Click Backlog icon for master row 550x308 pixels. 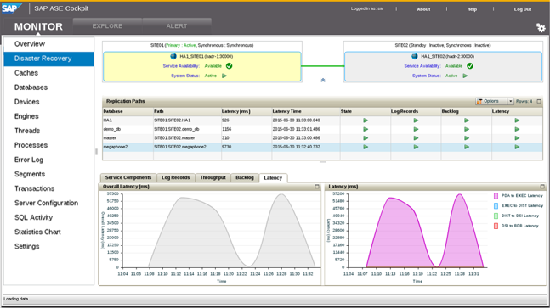(467, 138)
